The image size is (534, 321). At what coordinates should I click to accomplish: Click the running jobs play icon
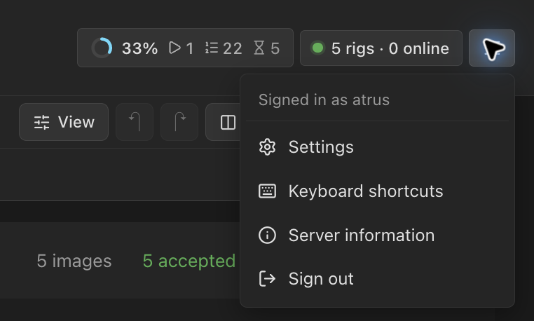tap(174, 48)
